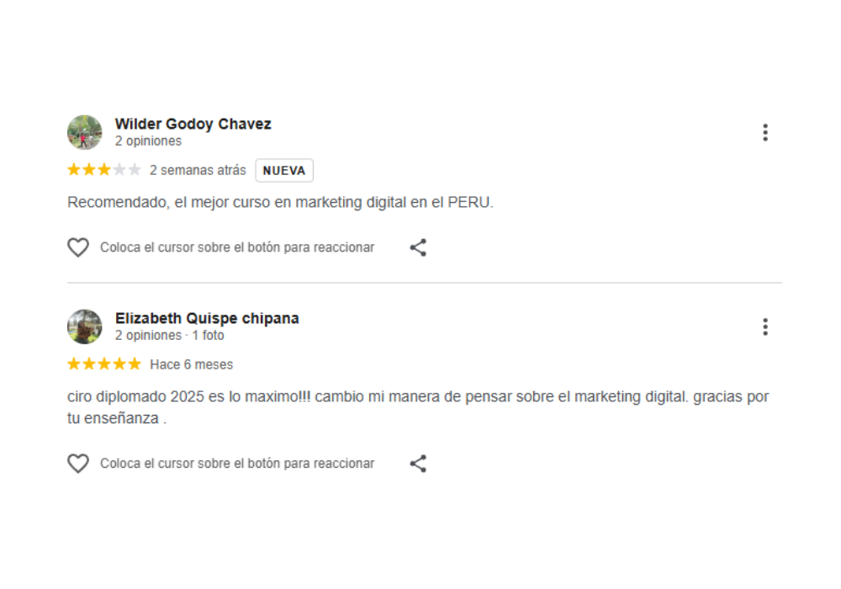The height and width of the screenshot is (589, 841).
Task: Like Elizabeth Quispe chipana's review with heart
Action: [78, 464]
